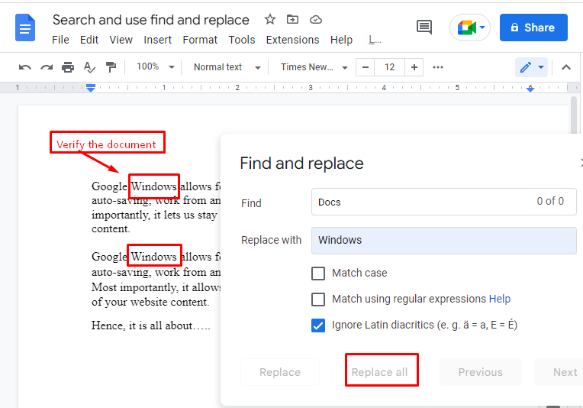This screenshot has height=408, width=583.
Task: Click the move to folder icon
Action: point(292,19)
